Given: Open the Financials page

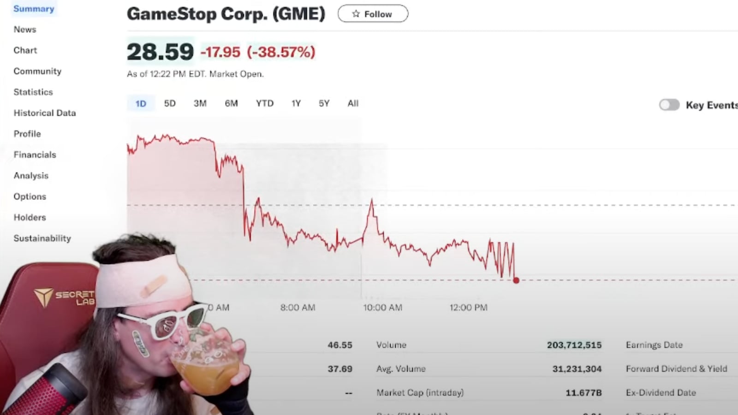Looking at the screenshot, I should tap(35, 154).
